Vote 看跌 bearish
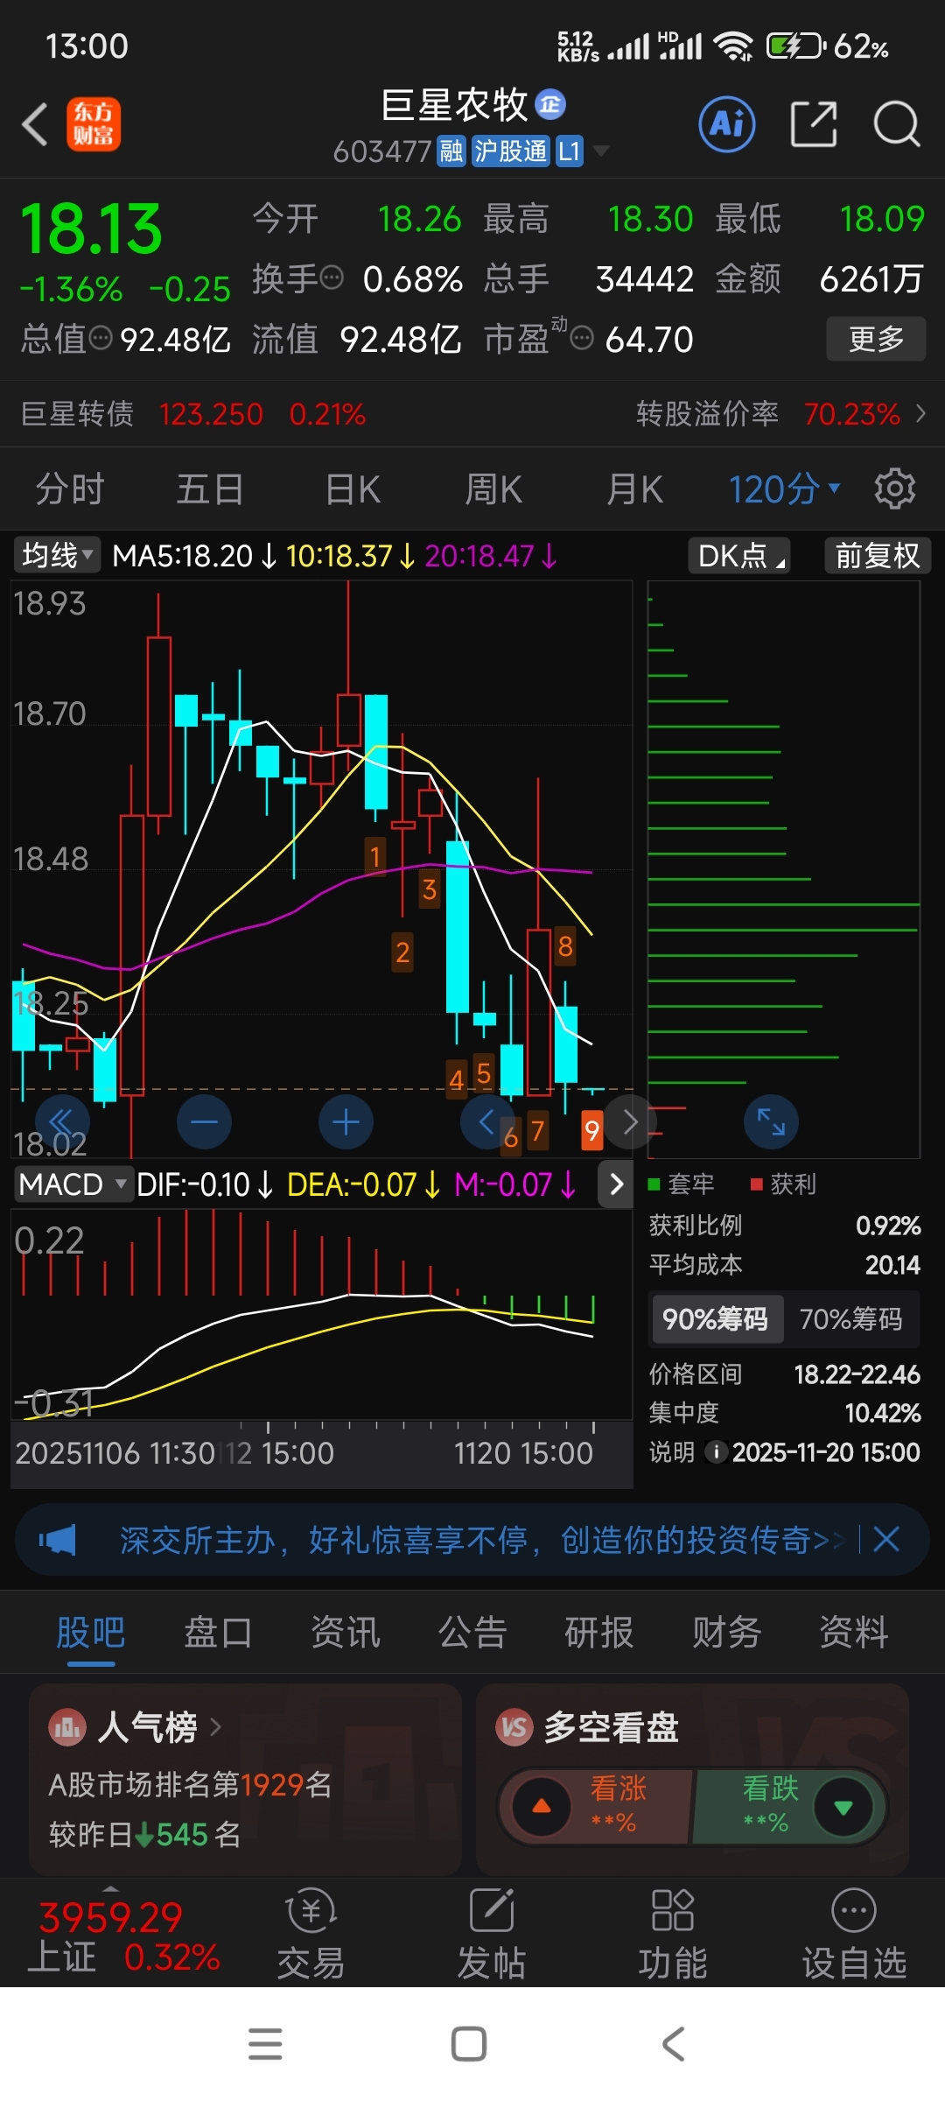 click(790, 1806)
